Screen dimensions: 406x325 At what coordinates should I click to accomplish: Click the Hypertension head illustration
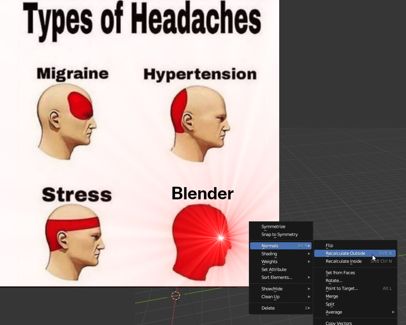(200, 124)
